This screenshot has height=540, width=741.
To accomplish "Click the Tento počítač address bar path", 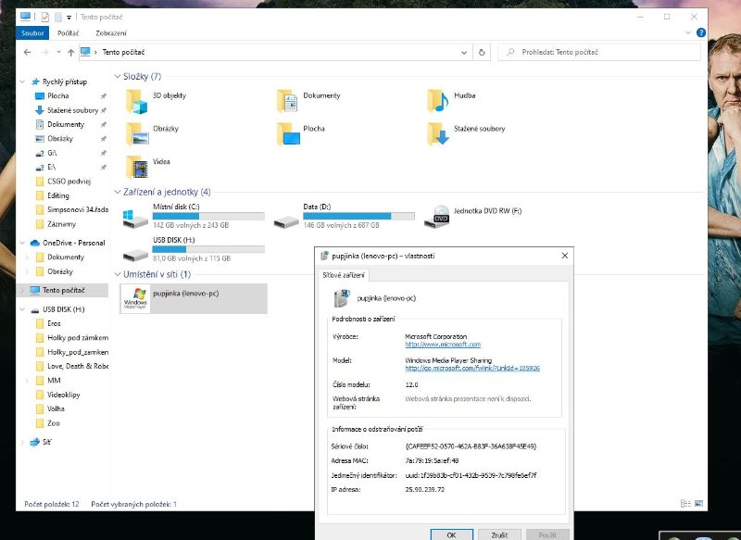I will (123, 53).
